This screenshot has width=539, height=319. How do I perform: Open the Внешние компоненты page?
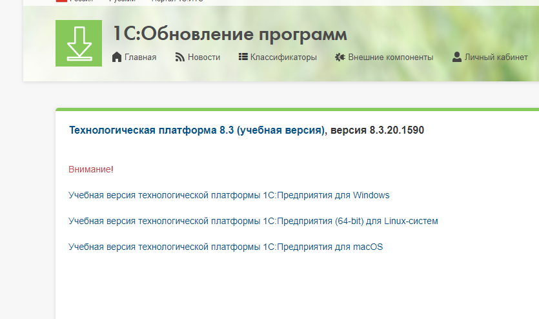point(391,57)
